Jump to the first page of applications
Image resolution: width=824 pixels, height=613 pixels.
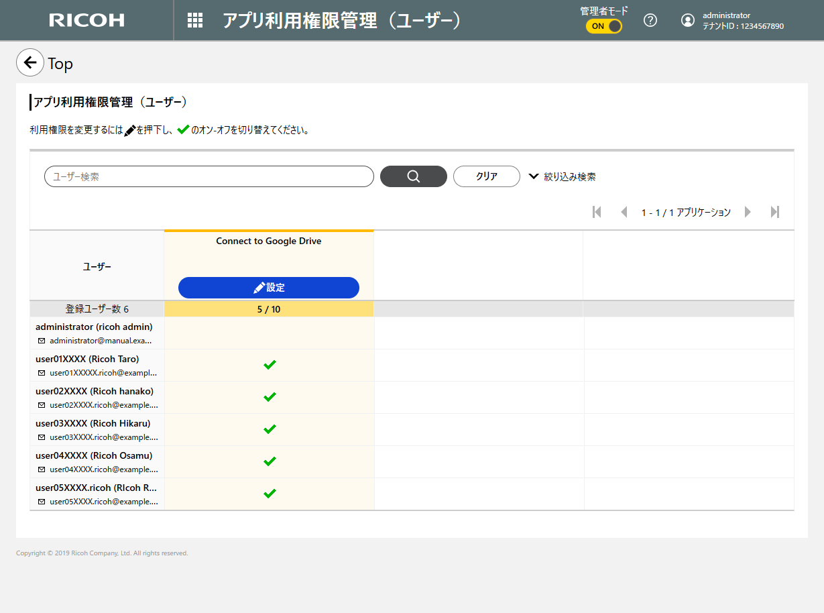pos(597,212)
